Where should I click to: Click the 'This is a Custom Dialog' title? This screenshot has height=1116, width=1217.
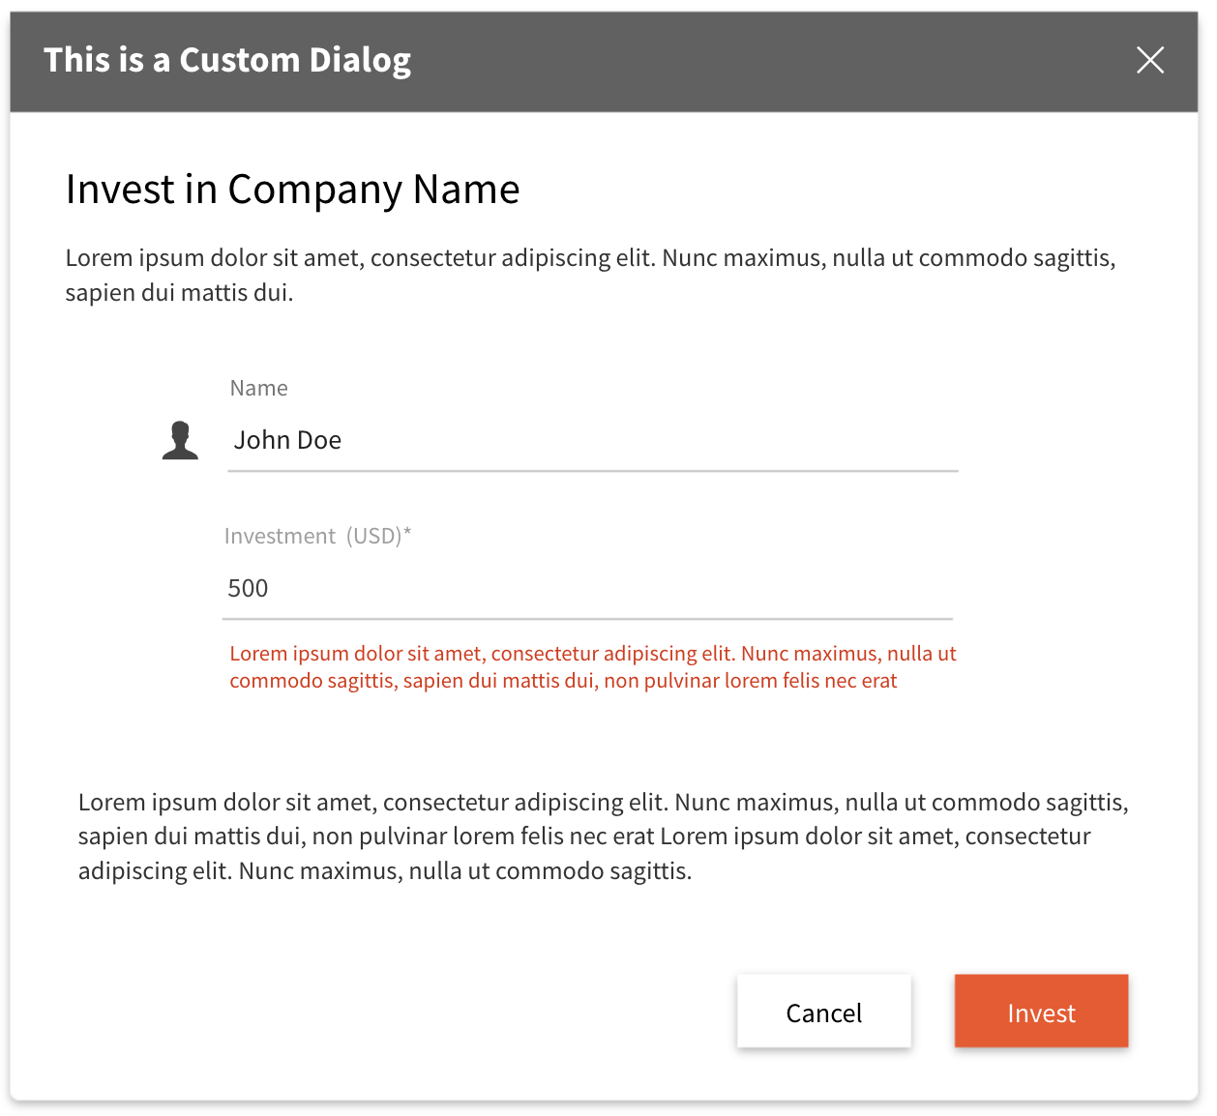(227, 60)
